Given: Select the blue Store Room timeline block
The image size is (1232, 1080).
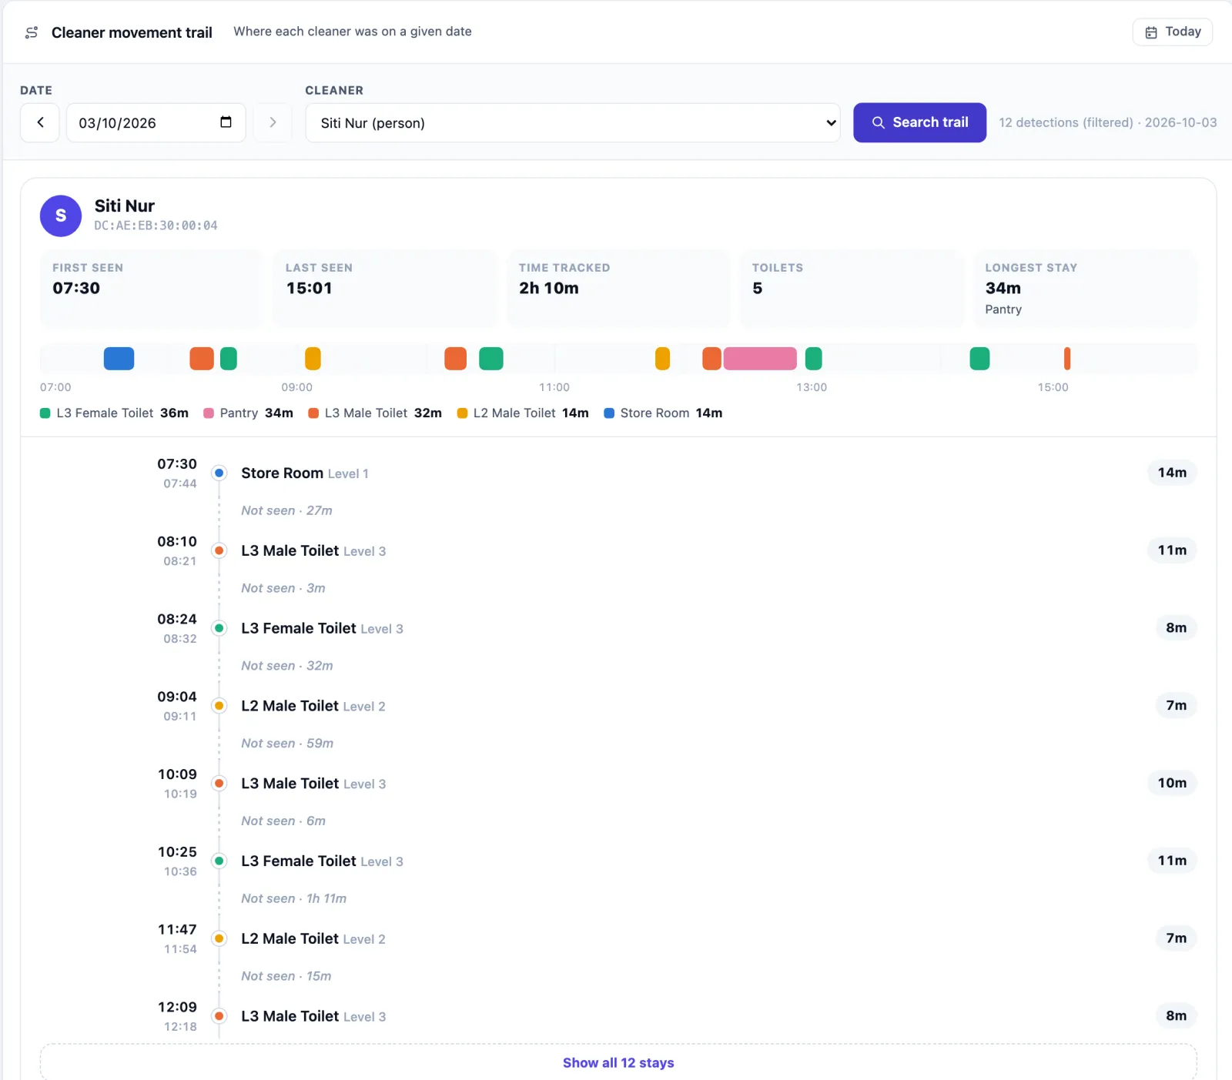Looking at the screenshot, I should [119, 358].
